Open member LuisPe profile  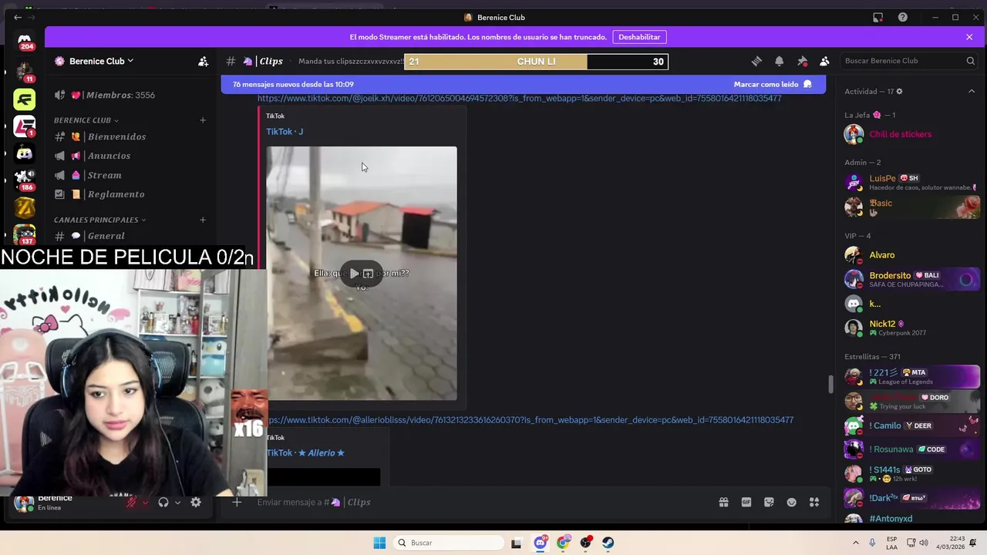tap(911, 182)
